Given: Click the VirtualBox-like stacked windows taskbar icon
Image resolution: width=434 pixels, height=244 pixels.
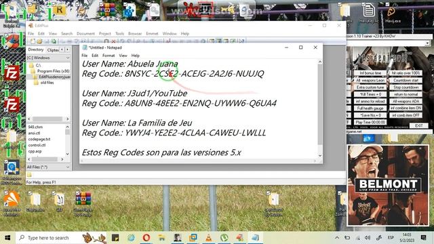Looking at the screenshot, I should click(193, 238).
